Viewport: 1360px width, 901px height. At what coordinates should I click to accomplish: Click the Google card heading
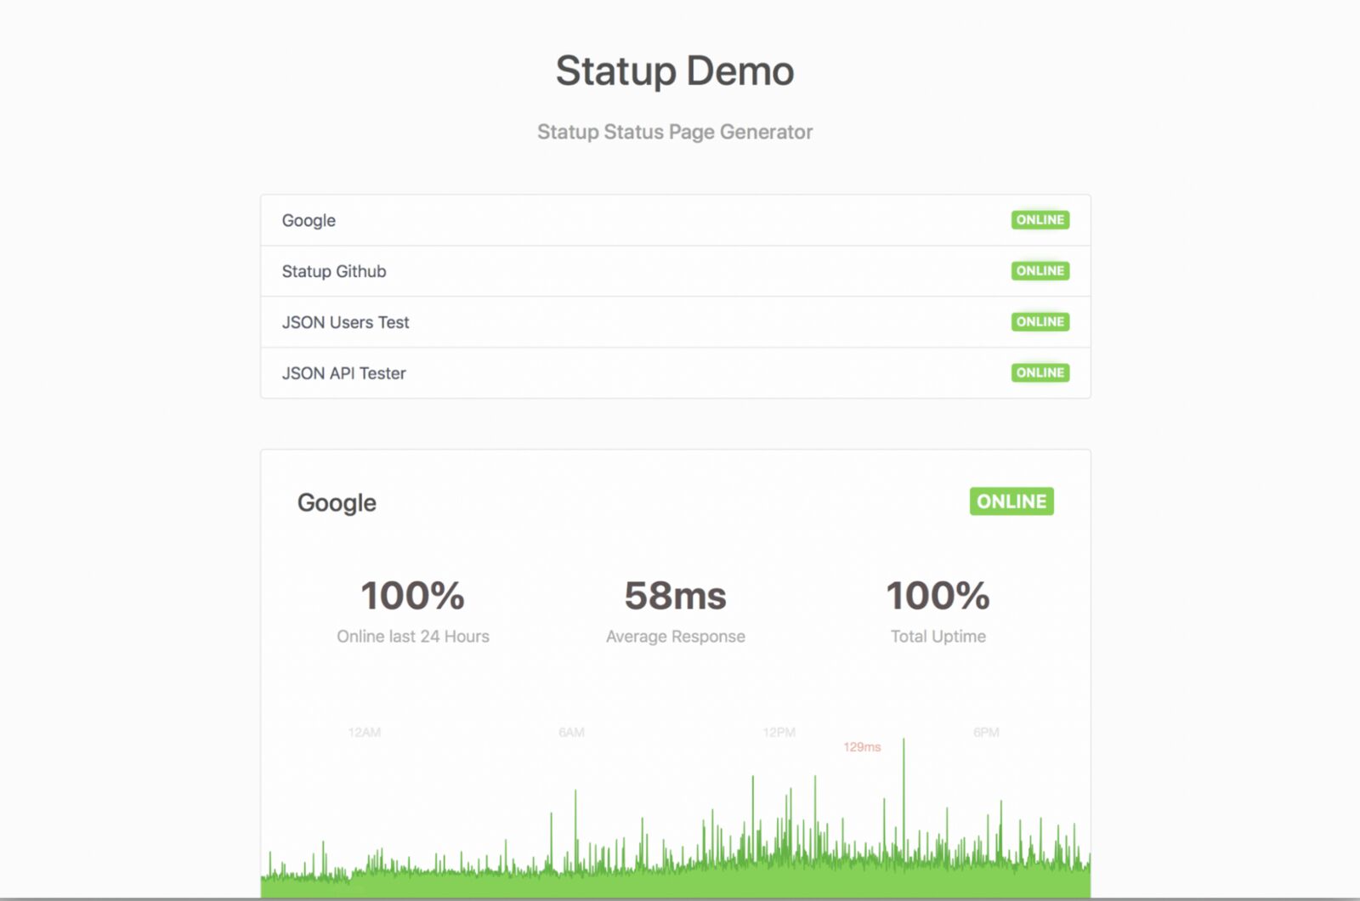[x=337, y=502]
